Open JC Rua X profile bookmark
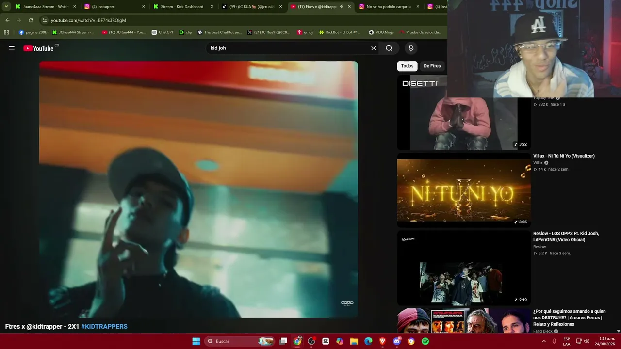Viewport: 621px width, 349px height. 268,32
